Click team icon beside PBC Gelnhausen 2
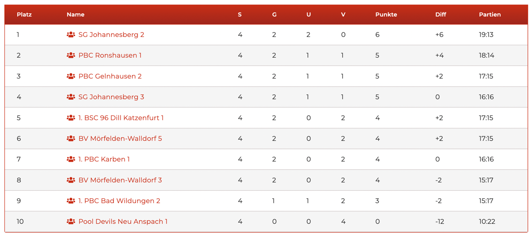The width and height of the screenshot is (532, 236). pyautogui.click(x=71, y=76)
